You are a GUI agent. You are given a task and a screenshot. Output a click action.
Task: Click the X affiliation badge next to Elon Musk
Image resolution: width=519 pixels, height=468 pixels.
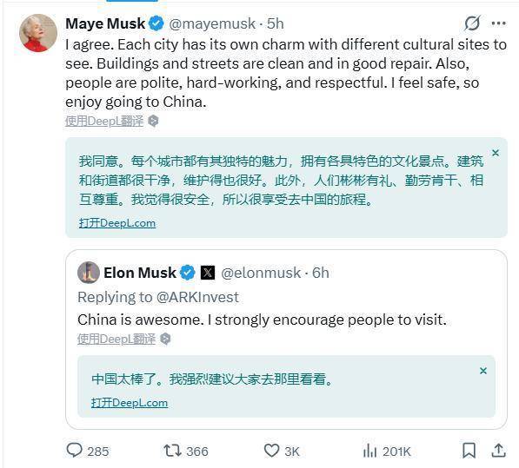[208, 273]
